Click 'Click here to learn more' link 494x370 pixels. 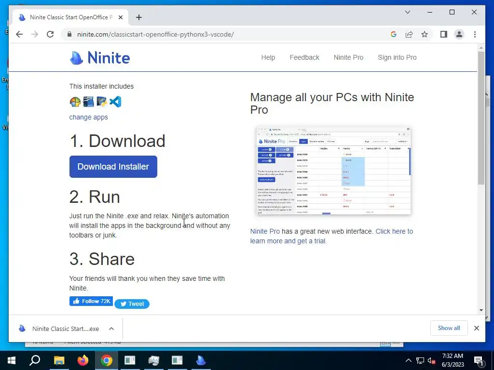(331, 236)
